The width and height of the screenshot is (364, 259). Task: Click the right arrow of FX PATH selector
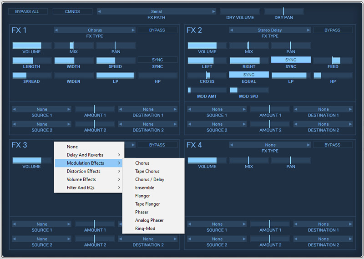pos(213,11)
